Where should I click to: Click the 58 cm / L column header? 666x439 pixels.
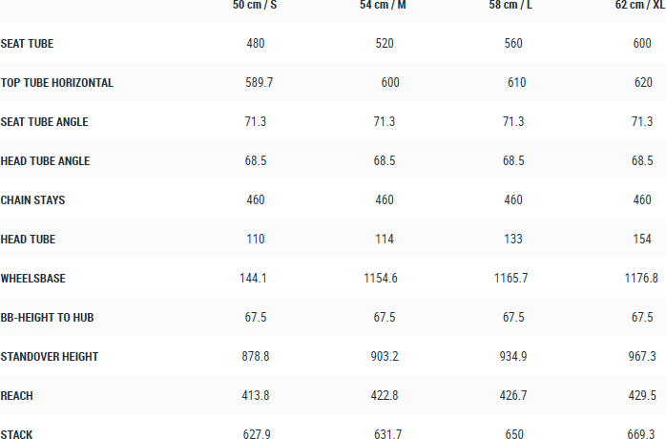[x=511, y=5]
